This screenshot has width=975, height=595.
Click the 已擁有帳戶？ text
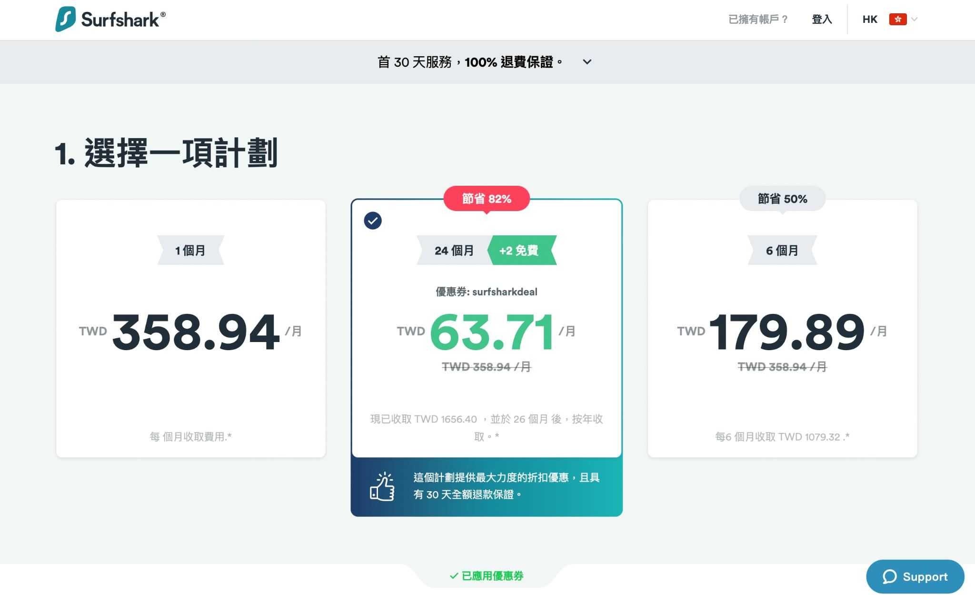click(758, 20)
